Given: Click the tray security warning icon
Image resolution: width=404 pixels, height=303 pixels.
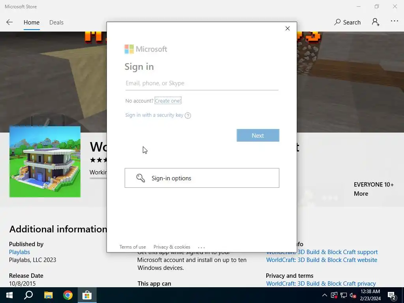Looking at the screenshot, I should [x=334, y=295].
